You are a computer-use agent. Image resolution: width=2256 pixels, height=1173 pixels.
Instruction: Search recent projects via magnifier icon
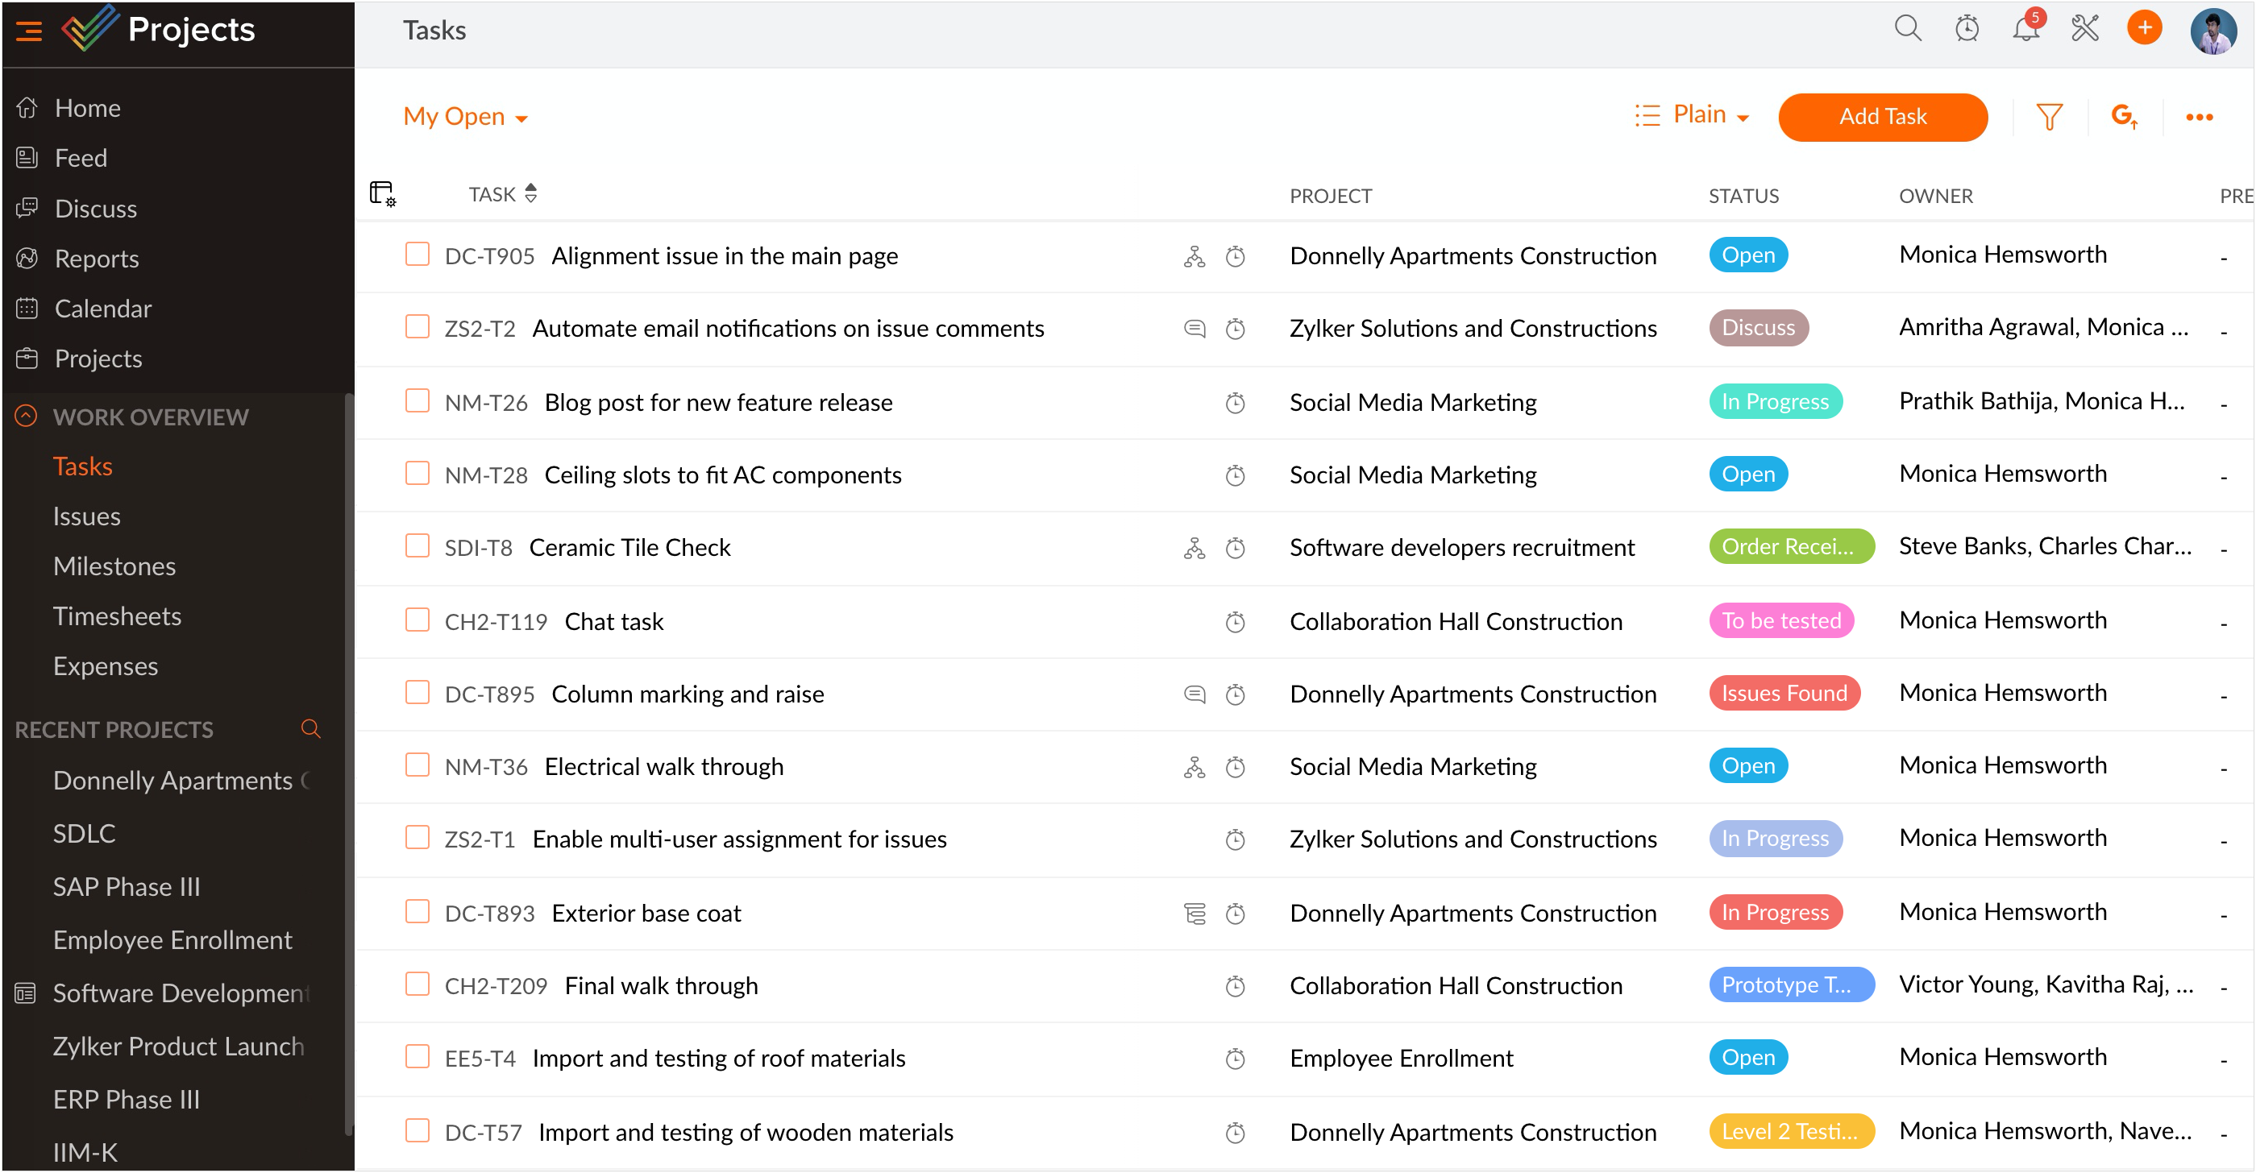(x=310, y=728)
